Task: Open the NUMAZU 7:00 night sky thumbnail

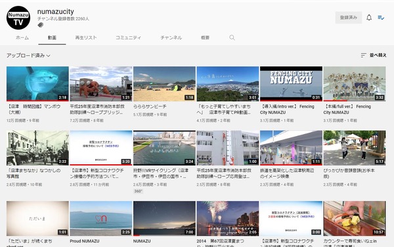Action: pos(164,218)
